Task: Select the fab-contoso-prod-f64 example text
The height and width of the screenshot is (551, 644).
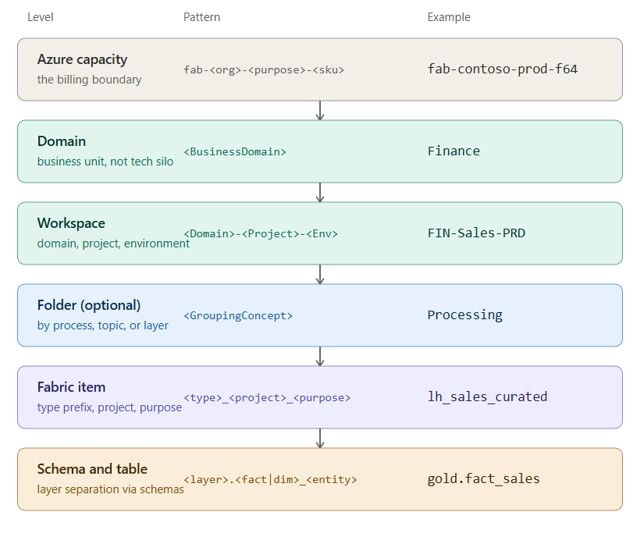Action: click(502, 69)
